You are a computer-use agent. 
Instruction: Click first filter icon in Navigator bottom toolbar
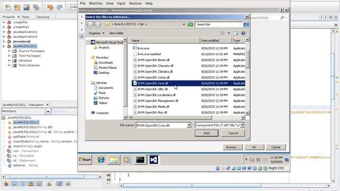tap(6, 184)
